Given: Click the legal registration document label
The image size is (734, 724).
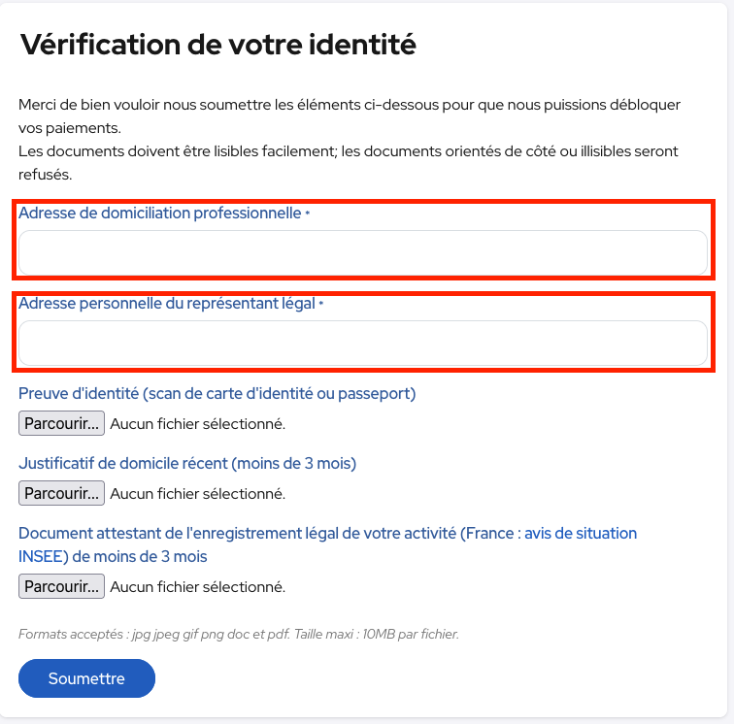Looking at the screenshot, I should (x=327, y=544).
